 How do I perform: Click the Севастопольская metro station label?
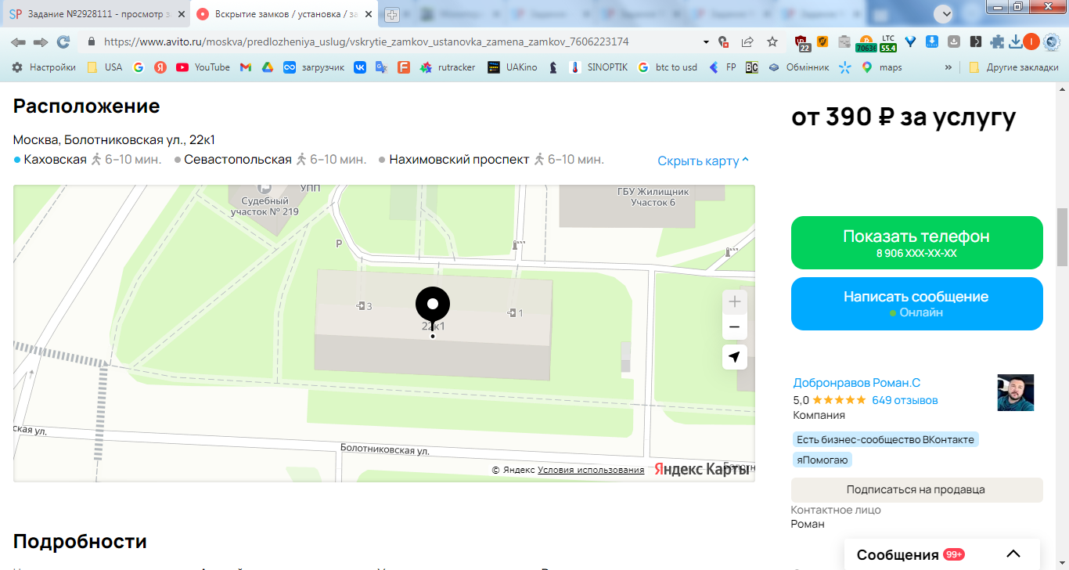pyautogui.click(x=238, y=160)
